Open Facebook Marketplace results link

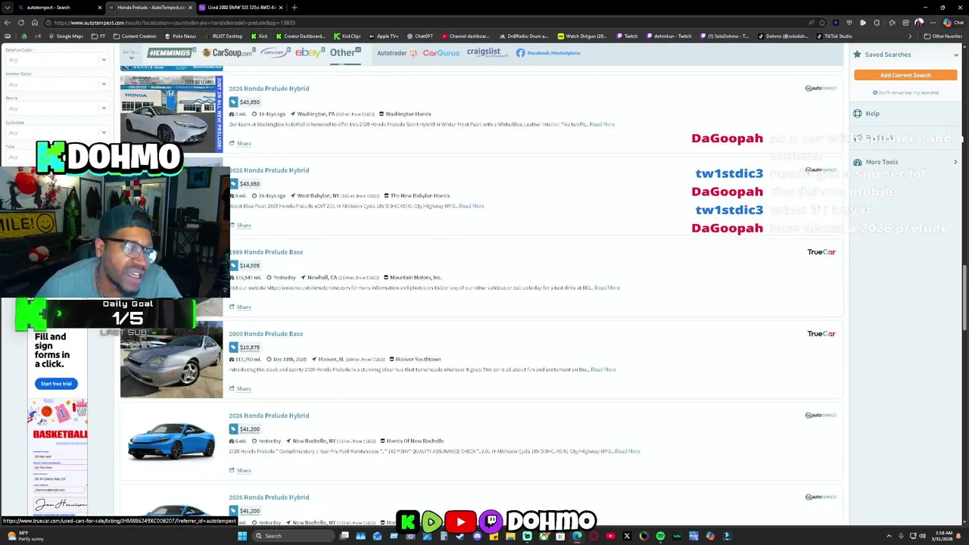[x=548, y=53]
